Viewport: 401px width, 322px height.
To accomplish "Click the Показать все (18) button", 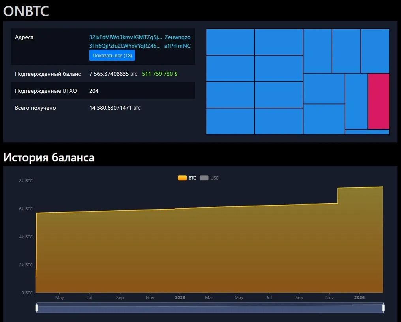I will coord(112,56).
